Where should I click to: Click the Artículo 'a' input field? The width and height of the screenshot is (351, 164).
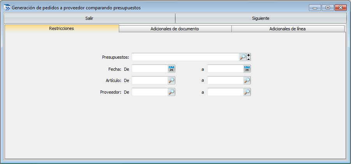(x=225, y=80)
